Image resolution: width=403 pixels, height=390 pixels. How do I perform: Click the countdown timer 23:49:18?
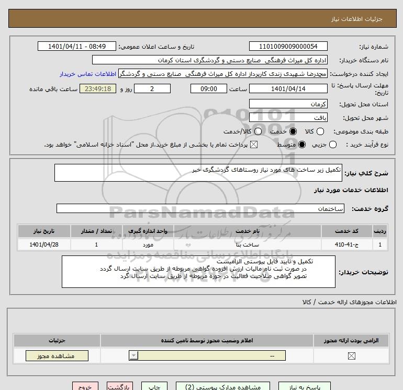click(x=98, y=88)
